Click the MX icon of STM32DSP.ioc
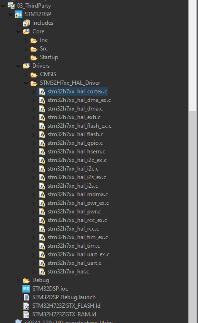Screen dimensions: 198x323 tap(26, 289)
